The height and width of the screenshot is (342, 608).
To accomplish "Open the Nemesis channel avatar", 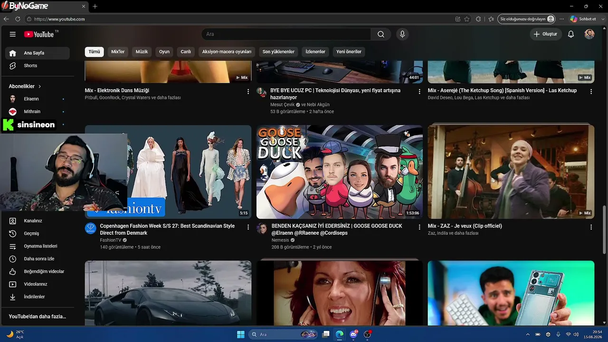I will point(262,228).
